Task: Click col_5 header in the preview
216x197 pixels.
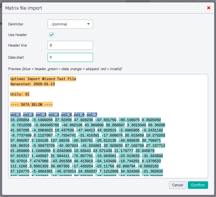Action: 66,115
